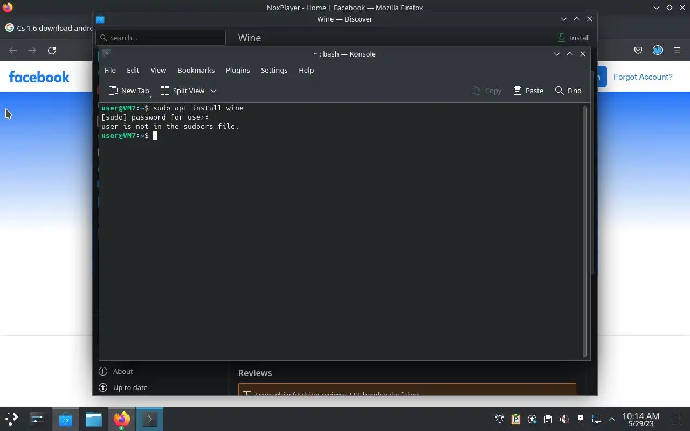Viewport: 690px width, 431px height.
Task: Click Firefox back arrow
Action: coord(13,50)
